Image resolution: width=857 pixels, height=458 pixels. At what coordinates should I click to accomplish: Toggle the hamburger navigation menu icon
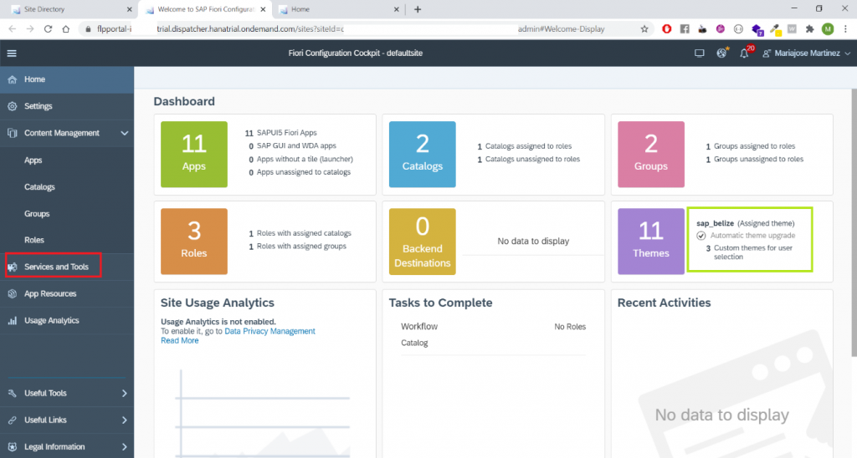[x=12, y=53]
